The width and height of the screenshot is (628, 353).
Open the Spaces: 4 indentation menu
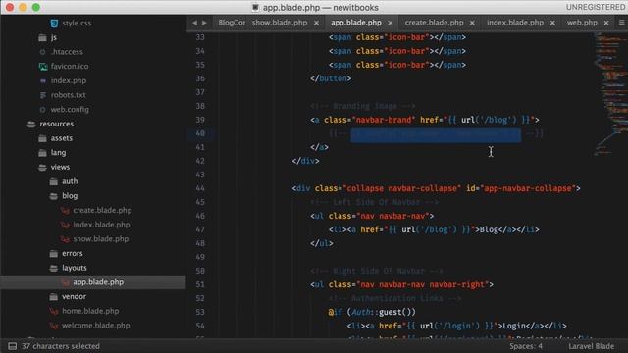point(526,346)
